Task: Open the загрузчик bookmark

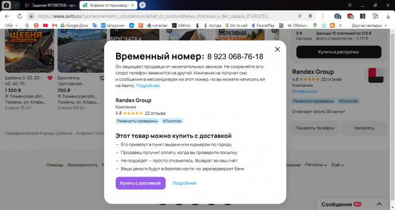Action: [x=113, y=25]
